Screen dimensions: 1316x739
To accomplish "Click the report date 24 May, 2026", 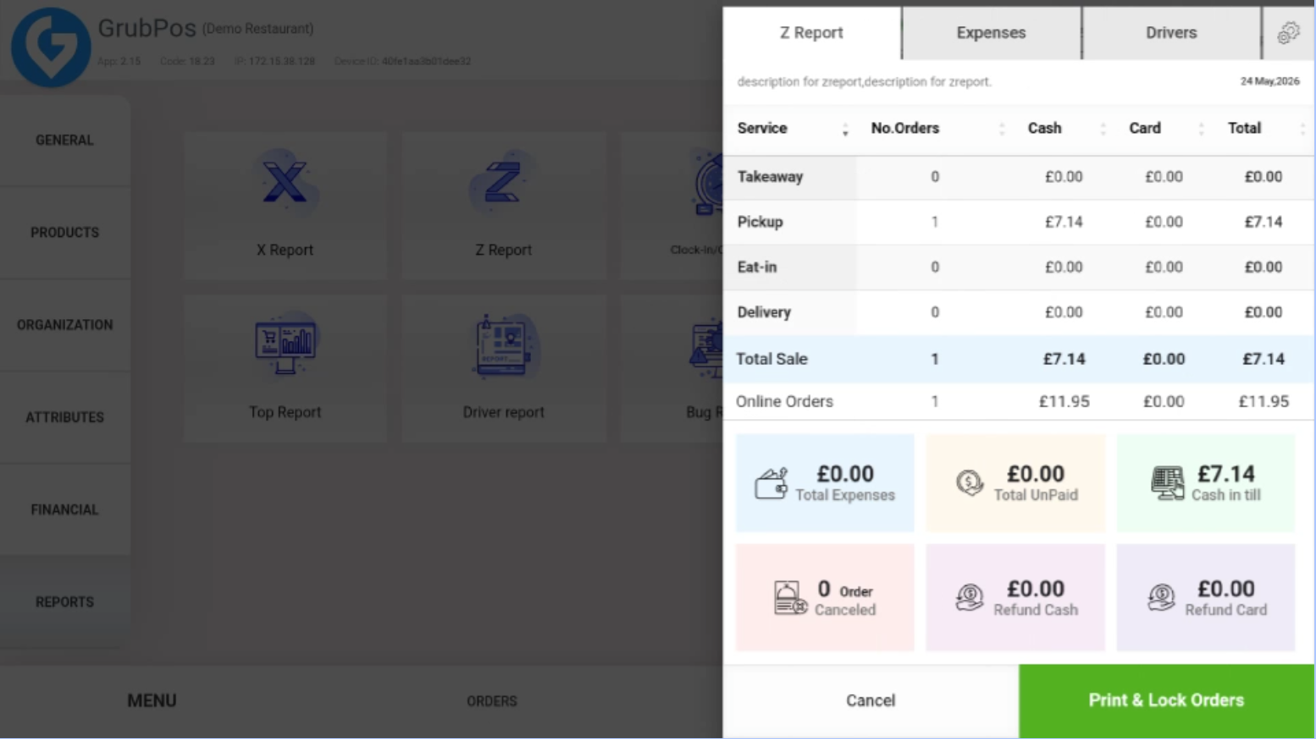I will pos(1269,81).
